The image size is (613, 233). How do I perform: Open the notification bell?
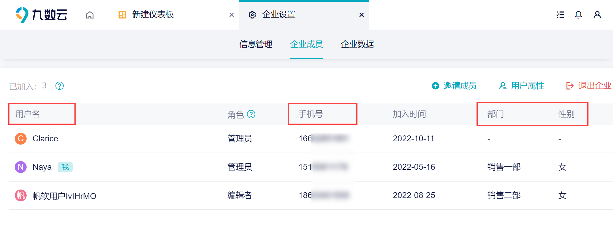[578, 15]
